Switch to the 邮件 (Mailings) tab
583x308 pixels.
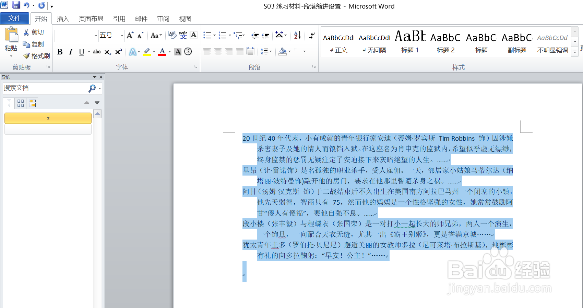click(141, 19)
